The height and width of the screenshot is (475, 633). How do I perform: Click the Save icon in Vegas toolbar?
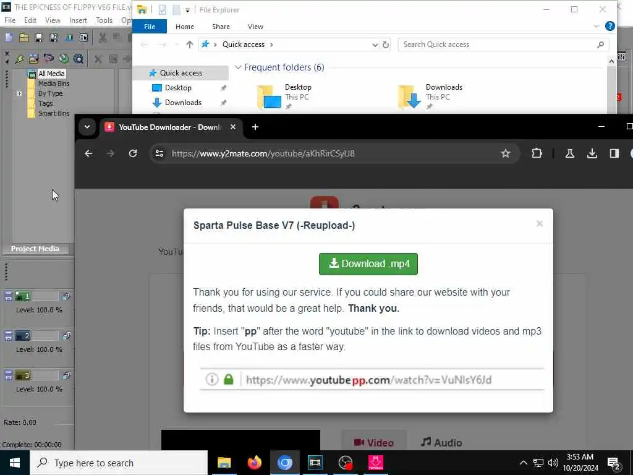tap(39, 38)
